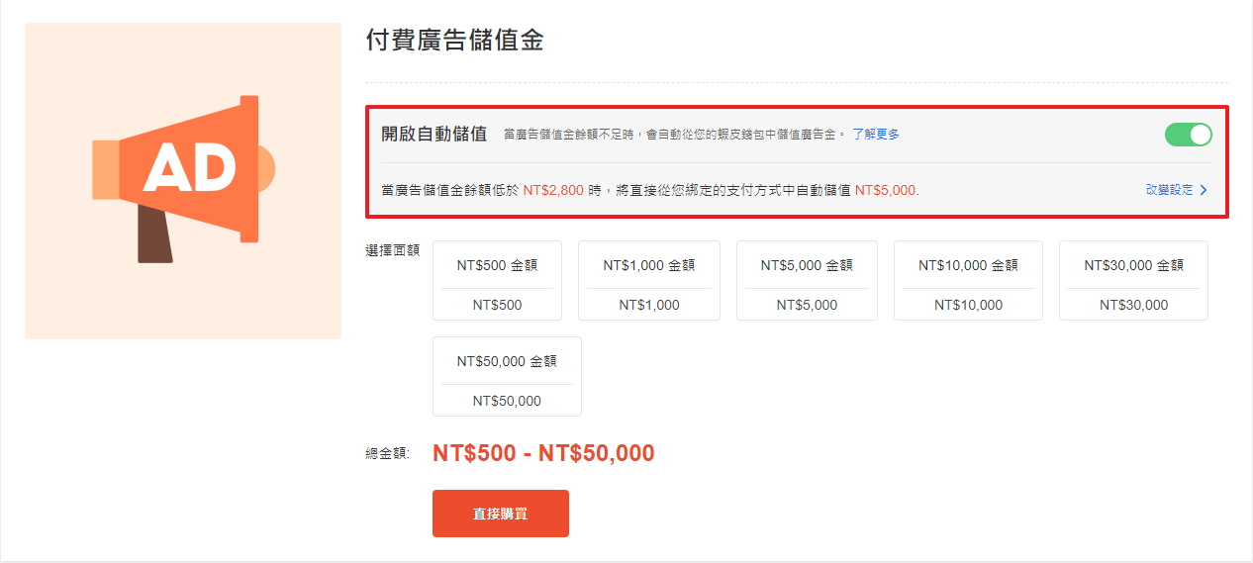Click the 選擇面額 label

coord(393,250)
